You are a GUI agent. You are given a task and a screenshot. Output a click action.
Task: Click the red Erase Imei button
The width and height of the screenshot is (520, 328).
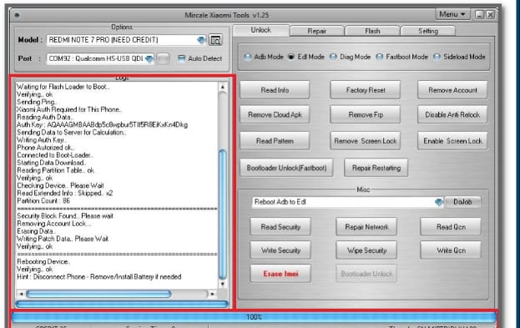280,274
